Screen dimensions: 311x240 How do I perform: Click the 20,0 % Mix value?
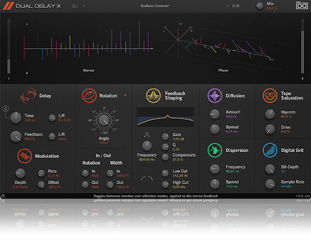tap(272, 9)
